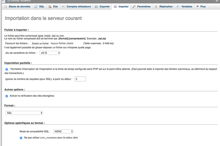Toggle Activer la vérification des clés étrangères
This screenshot has width=220, height=146.
7,96
